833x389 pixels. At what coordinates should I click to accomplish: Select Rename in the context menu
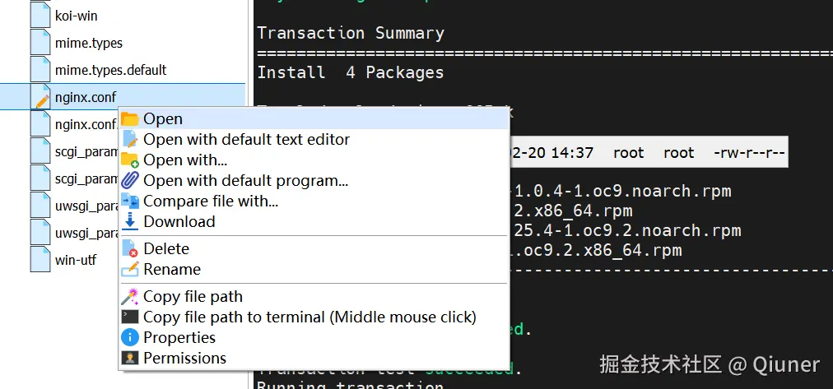click(x=172, y=270)
